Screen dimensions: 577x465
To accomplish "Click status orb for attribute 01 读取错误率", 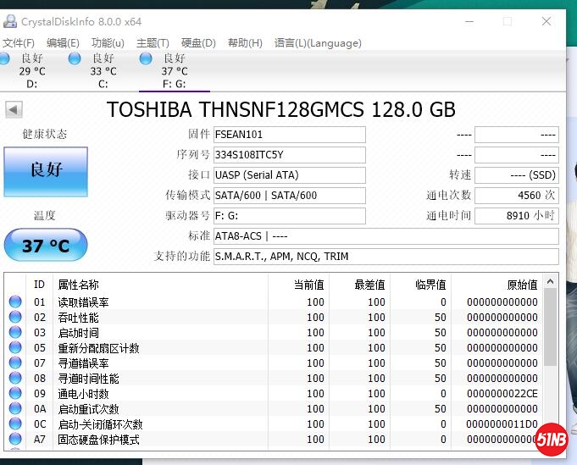I will [15, 302].
